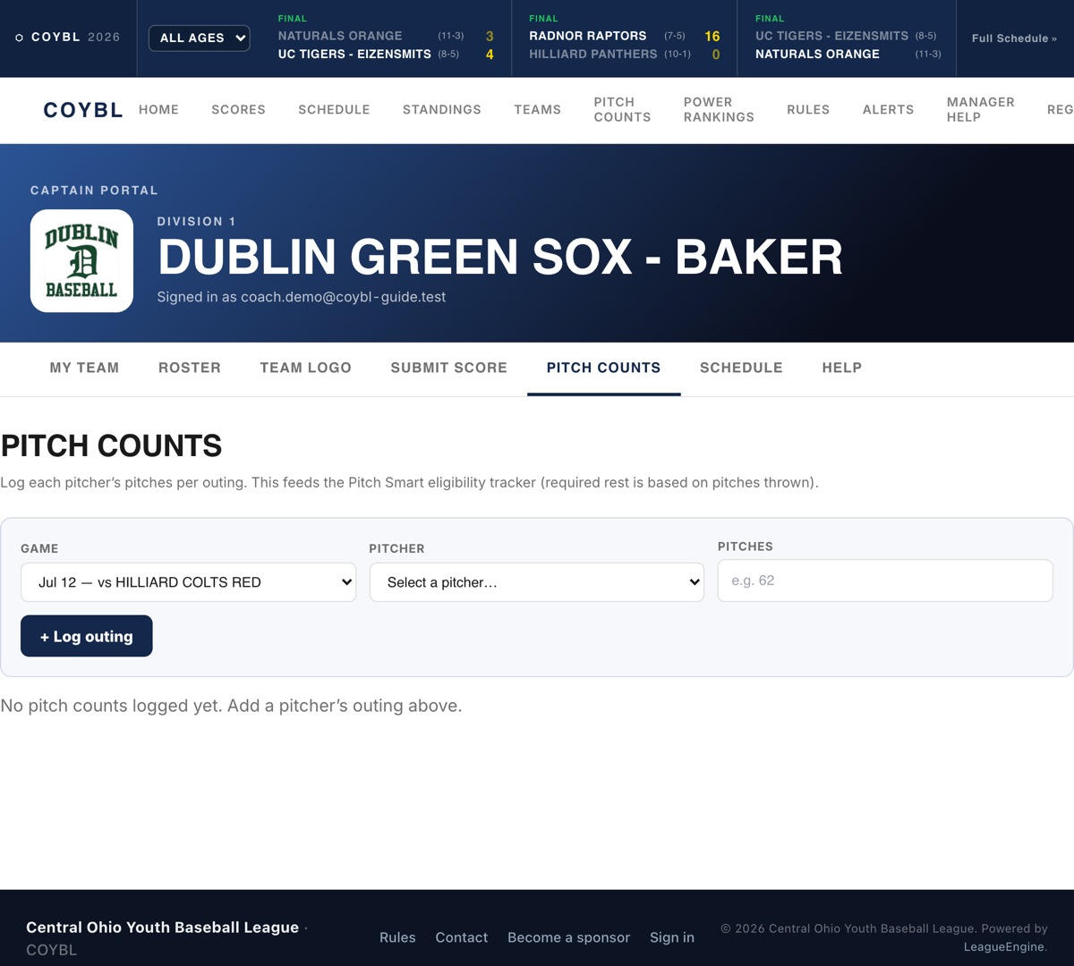
Task: Open the Select a pitcher dropdown
Action: tap(537, 582)
